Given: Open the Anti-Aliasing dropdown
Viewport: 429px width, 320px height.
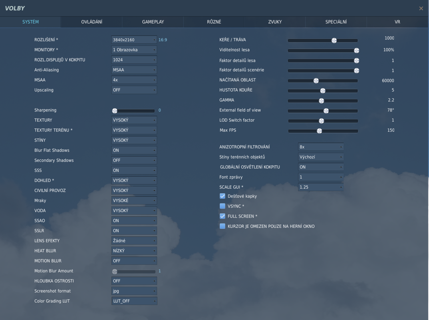Looking at the screenshot, I should click(134, 70).
